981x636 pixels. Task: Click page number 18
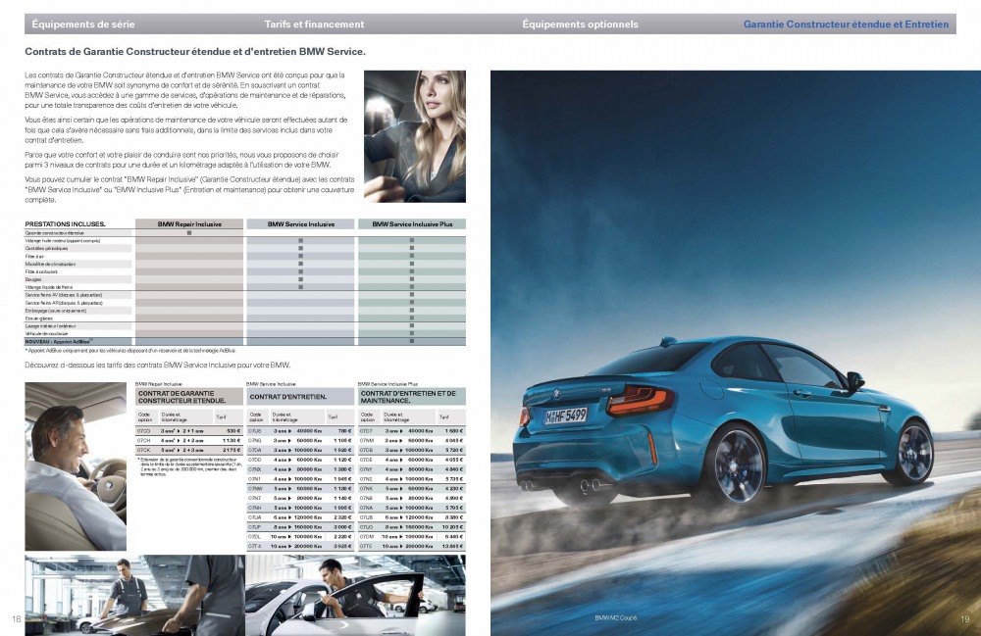tap(17, 619)
